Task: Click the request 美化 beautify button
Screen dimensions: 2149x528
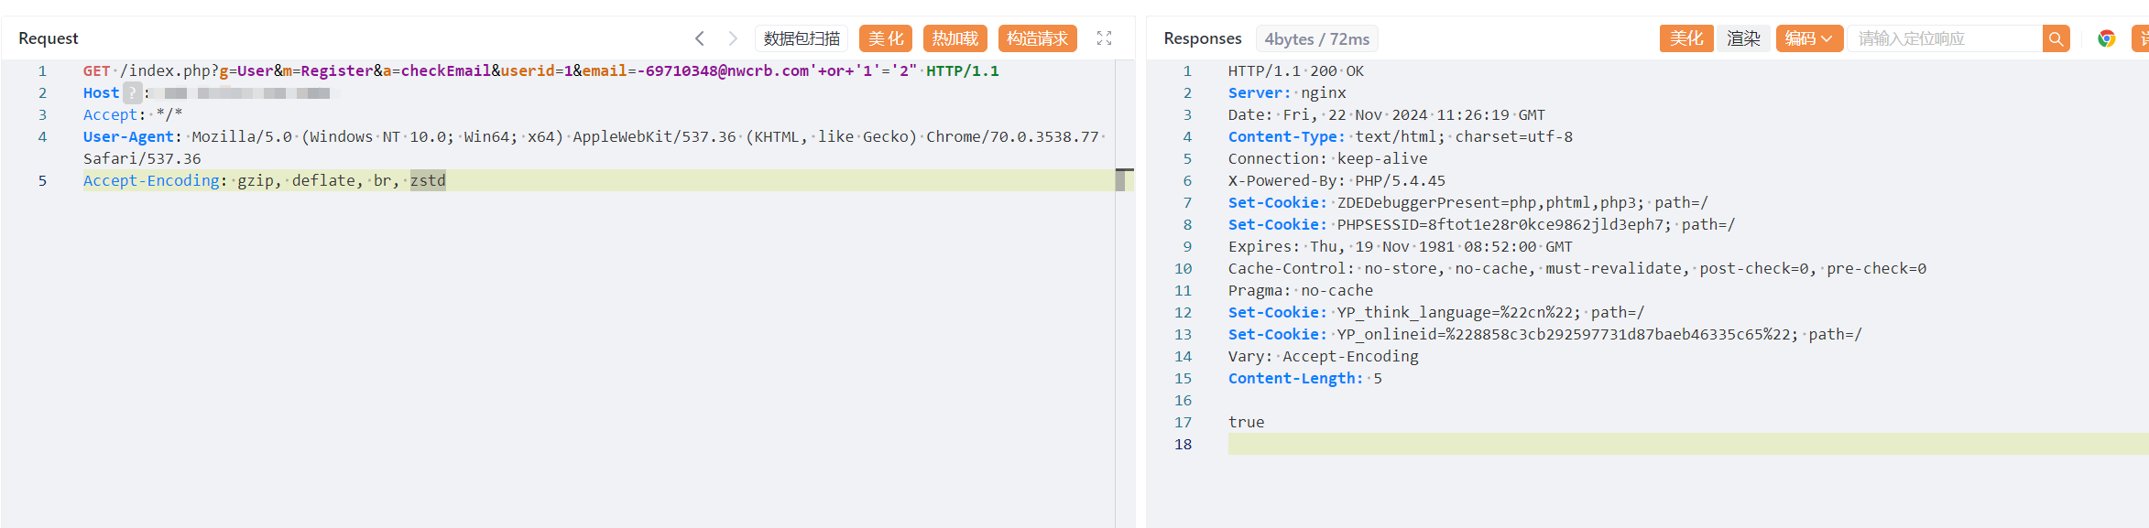Action: coord(885,38)
